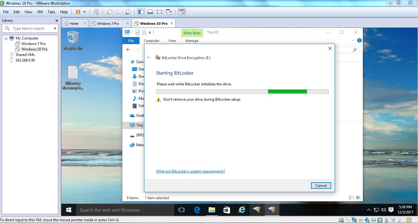The image size is (418, 223).
Task: Click the virtual sound device status icon
Action: 367,220
